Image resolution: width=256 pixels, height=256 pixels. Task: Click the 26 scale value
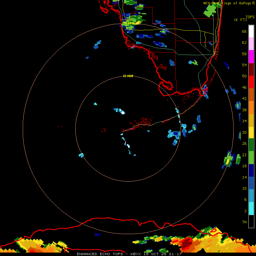(x=244, y=144)
